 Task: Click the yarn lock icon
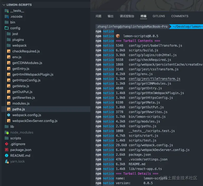click(x=7, y=161)
